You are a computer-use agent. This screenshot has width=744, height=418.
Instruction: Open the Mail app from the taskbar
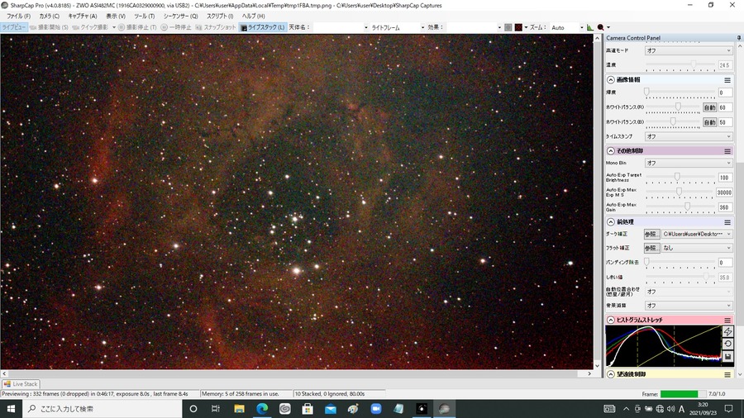coord(330,409)
